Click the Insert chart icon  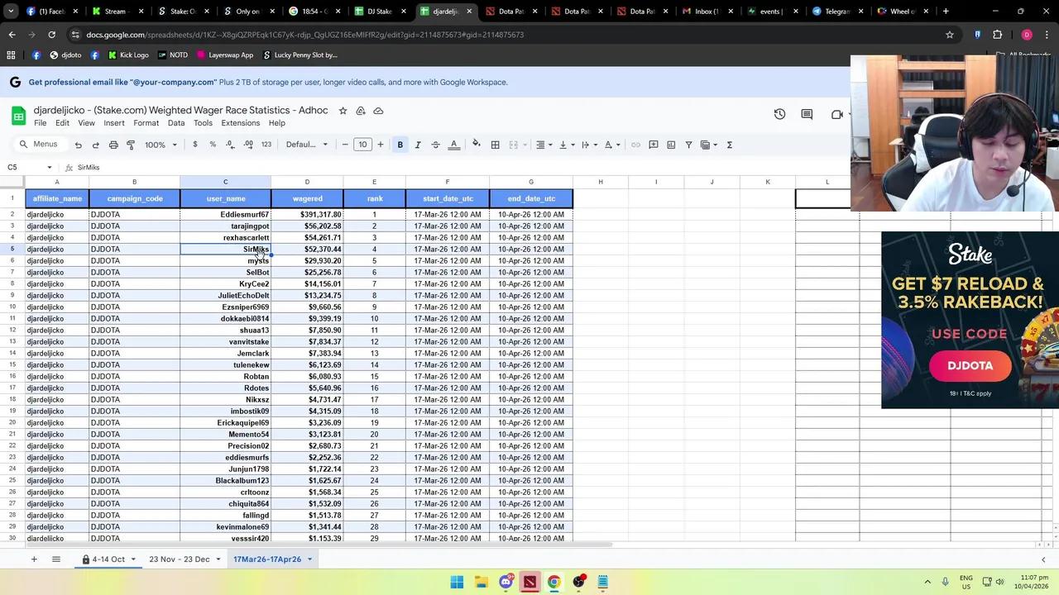coord(671,145)
